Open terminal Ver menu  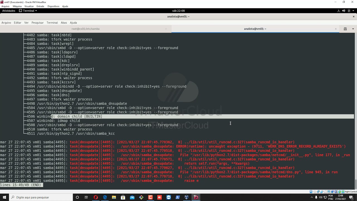pyautogui.click(x=26, y=23)
